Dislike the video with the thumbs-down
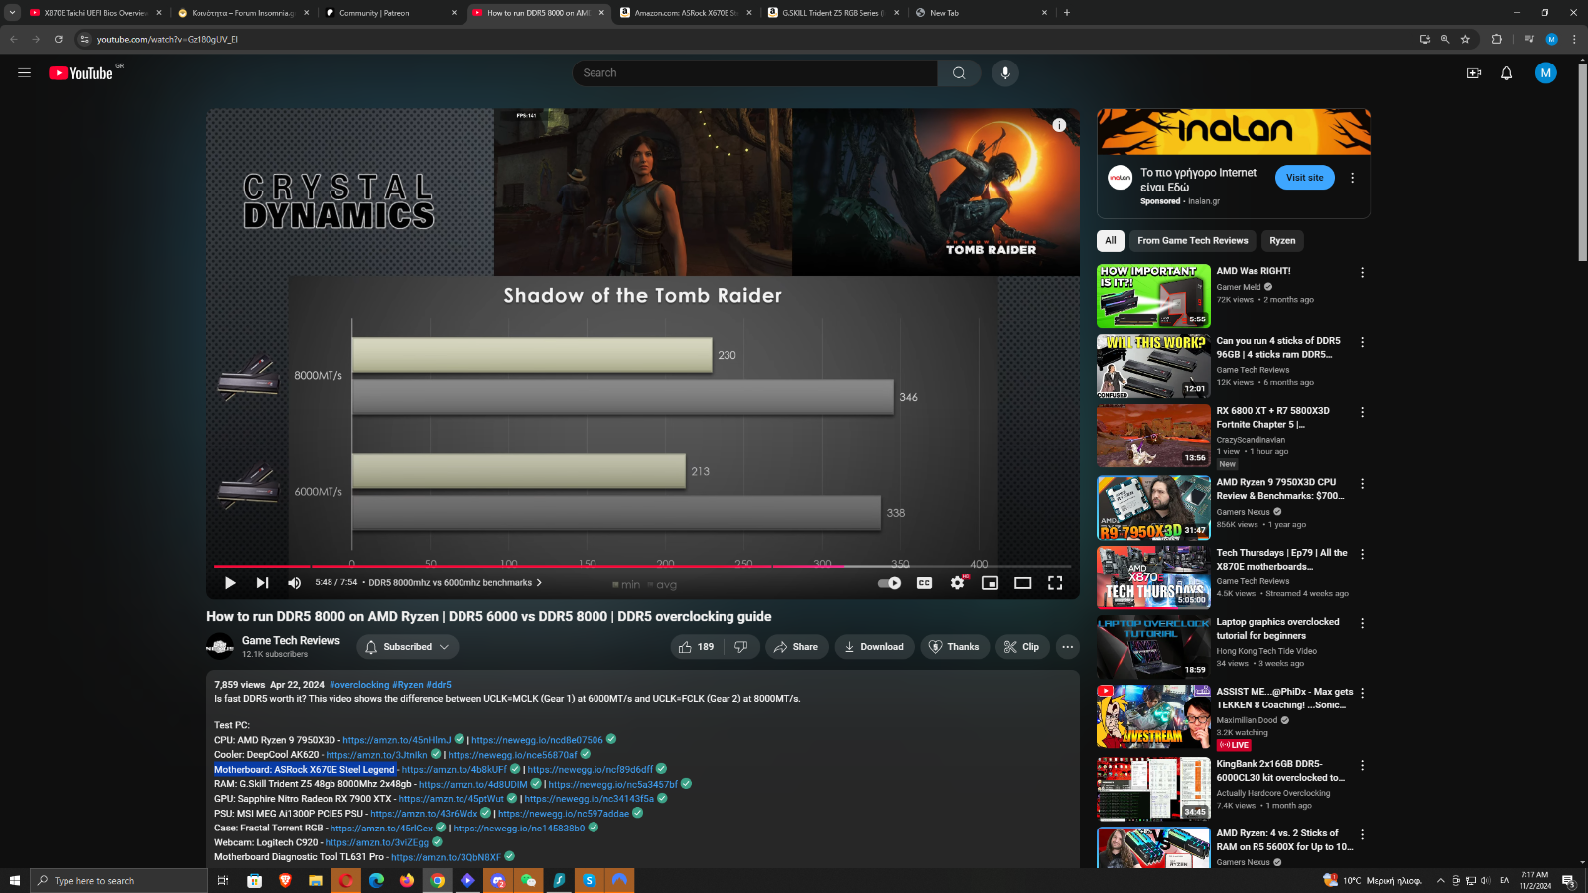The image size is (1588, 893). [741, 647]
